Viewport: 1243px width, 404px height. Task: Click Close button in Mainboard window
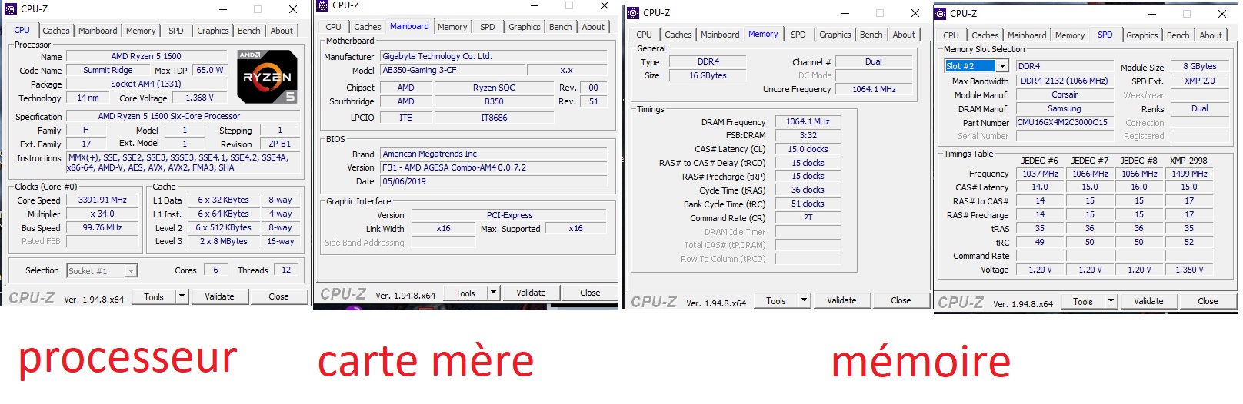[x=590, y=293]
